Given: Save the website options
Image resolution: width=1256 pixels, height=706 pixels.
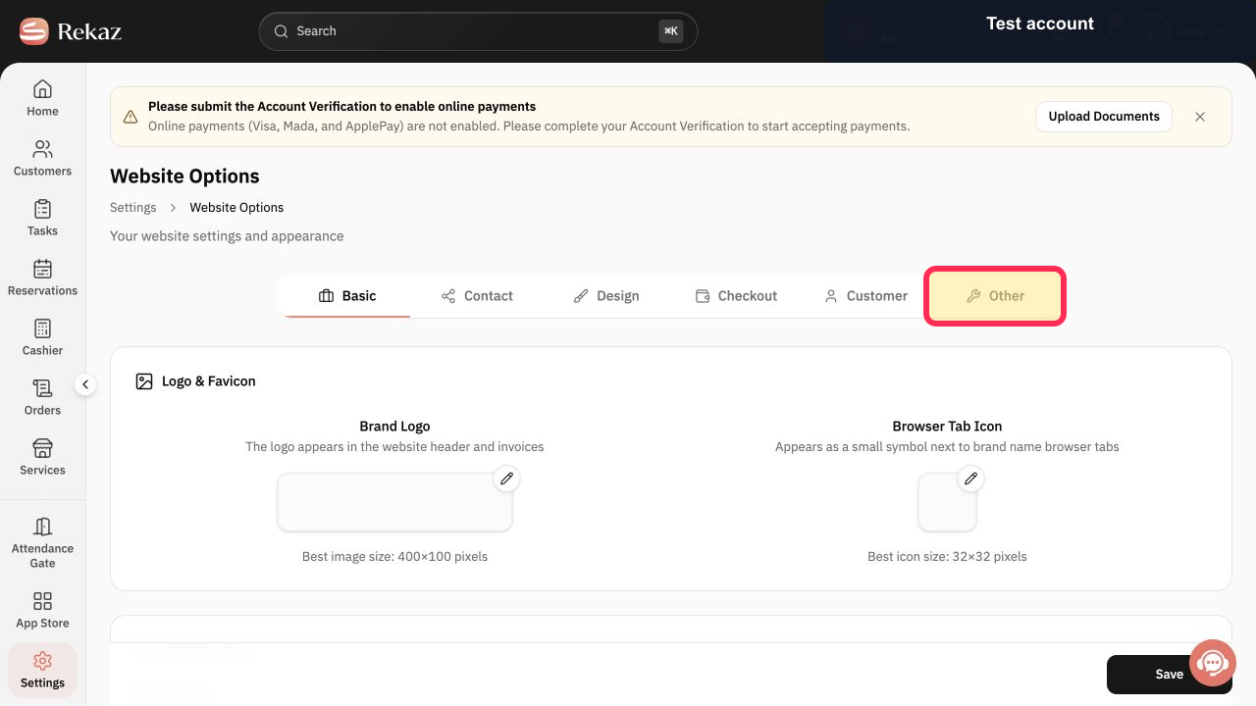Looking at the screenshot, I should [x=1169, y=674].
